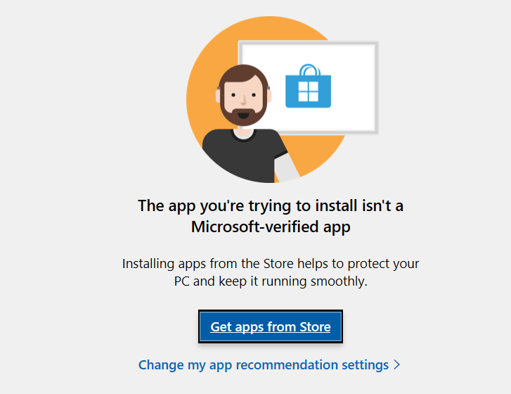The width and height of the screenshot is (511, 394).
Task: Click the shopping bag's handle
Action: click(308, 70)
